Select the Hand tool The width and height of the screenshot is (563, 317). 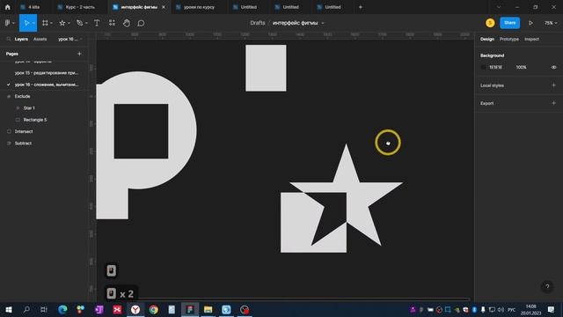click(127, 23)
